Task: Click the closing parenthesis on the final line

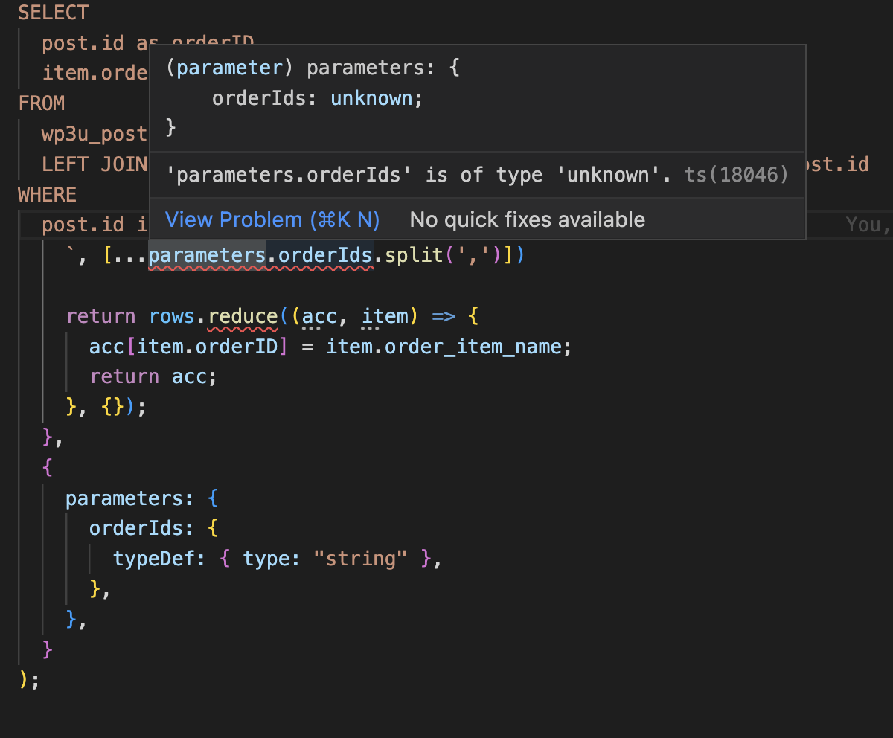Action: [24, 679]
